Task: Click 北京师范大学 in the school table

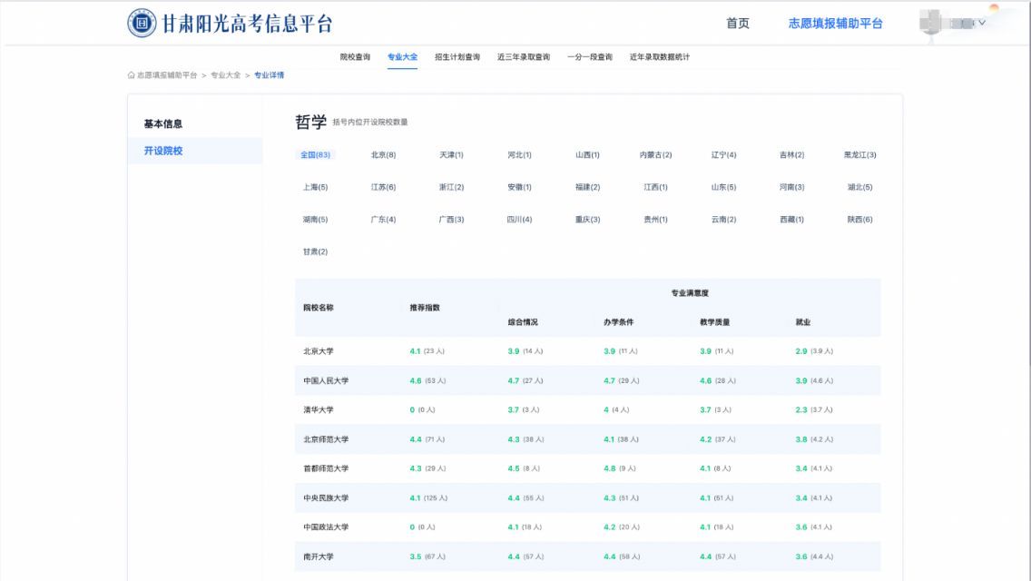Action: point(326,438)
